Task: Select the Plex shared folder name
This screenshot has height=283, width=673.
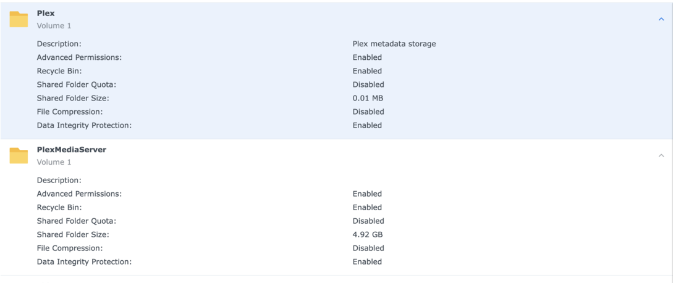Action: 46,13
